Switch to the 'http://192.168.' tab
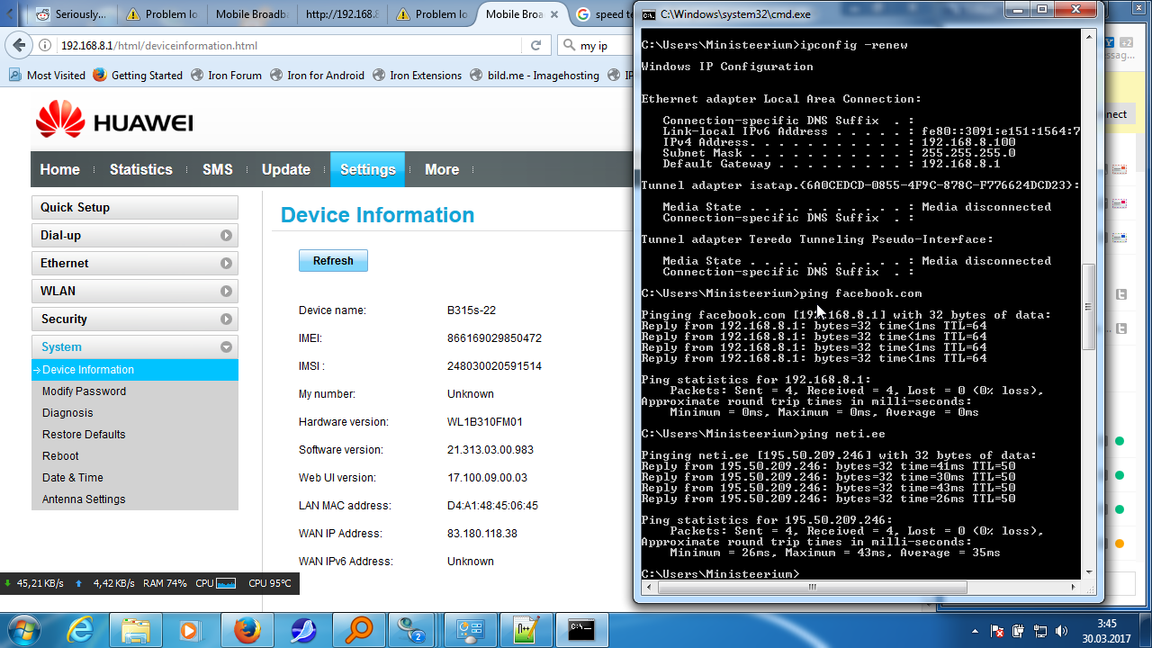This screenshot has height=648, width=1152. tap(341, 14)
